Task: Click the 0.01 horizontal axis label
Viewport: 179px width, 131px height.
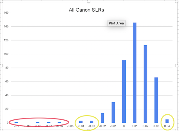Action: point(135,127)
